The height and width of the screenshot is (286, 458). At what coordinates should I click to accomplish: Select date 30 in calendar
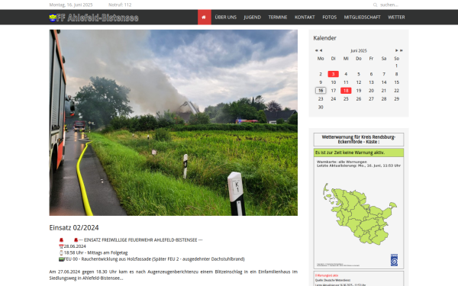coord(321,108)
